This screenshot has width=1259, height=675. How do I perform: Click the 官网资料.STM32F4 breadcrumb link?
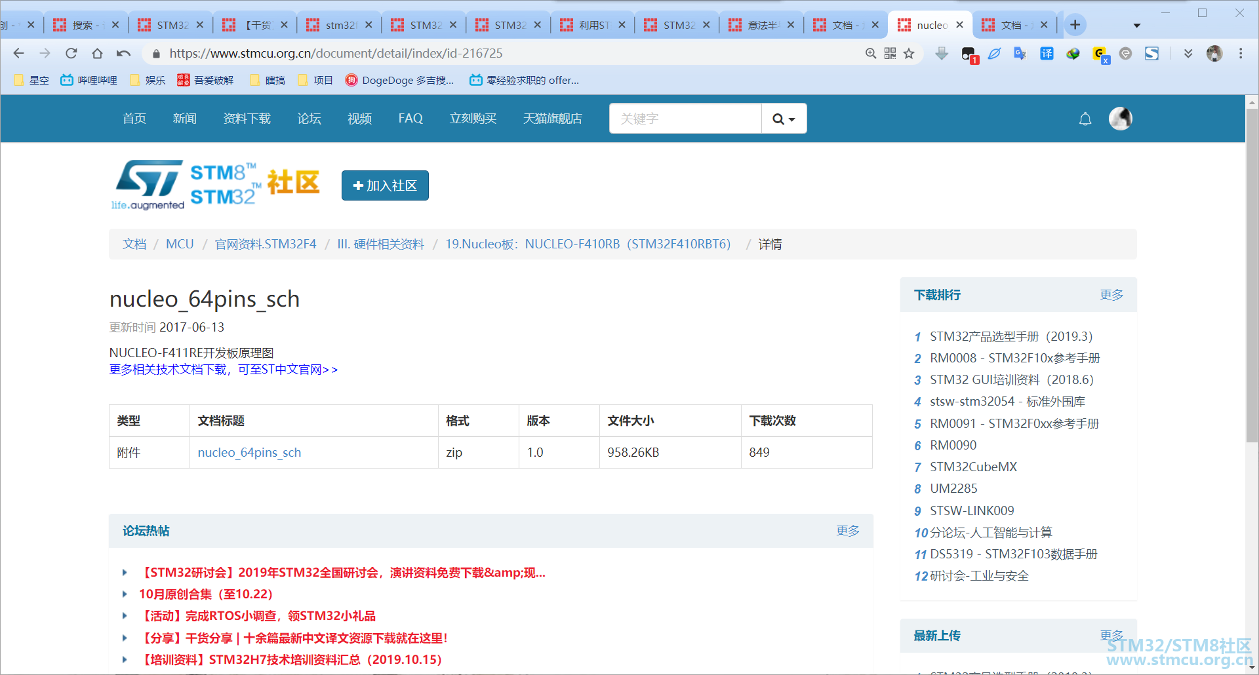tap(266, 244)
